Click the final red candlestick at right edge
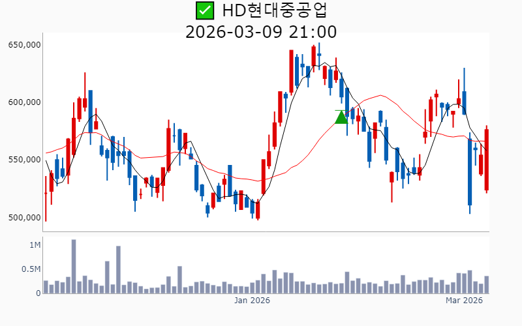 point(487,160)
